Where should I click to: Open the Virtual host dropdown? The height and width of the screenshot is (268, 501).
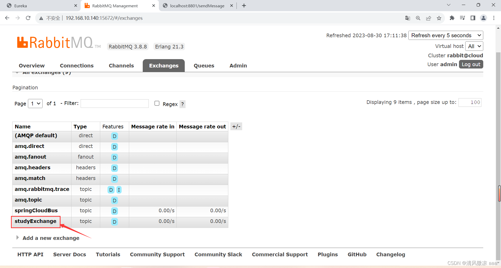[x=474, y=46]
